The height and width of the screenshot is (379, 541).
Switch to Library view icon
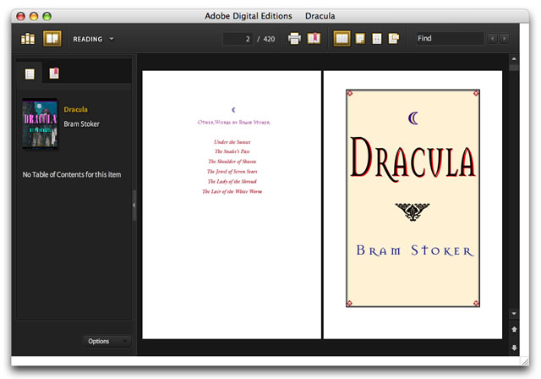28,39
